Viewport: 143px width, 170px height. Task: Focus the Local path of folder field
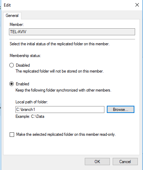click(60, 110)
